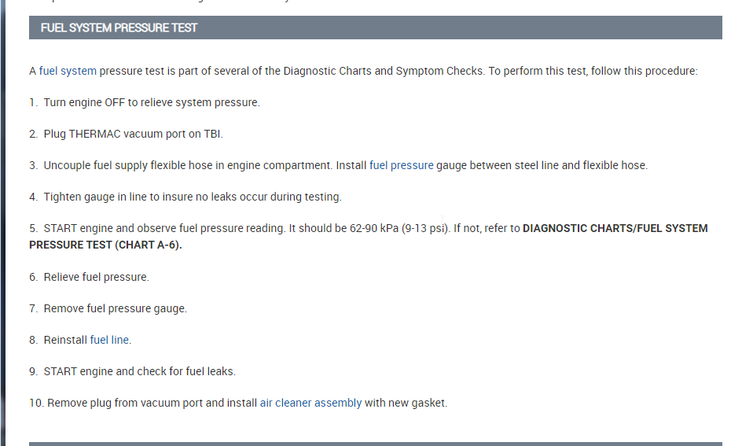Click the bold "DIAGNOSTIC CHARTS/FUEL SYSTEM" reference text
The image size is (731, 446).
[615, 228]
